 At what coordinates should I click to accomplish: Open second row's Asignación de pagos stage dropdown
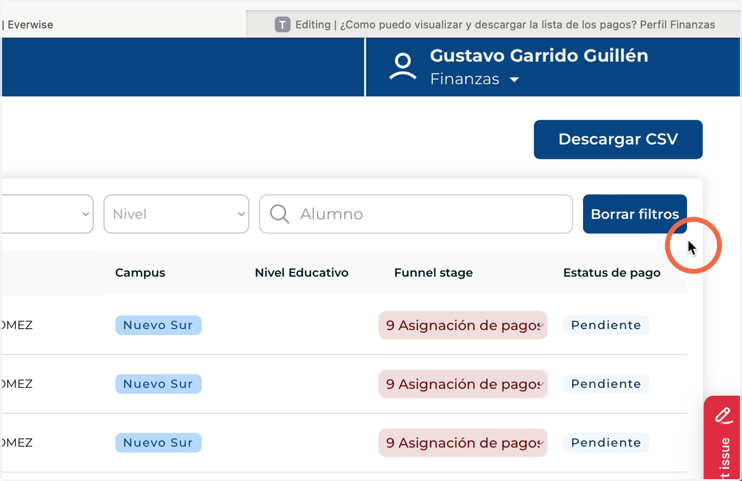463,384
